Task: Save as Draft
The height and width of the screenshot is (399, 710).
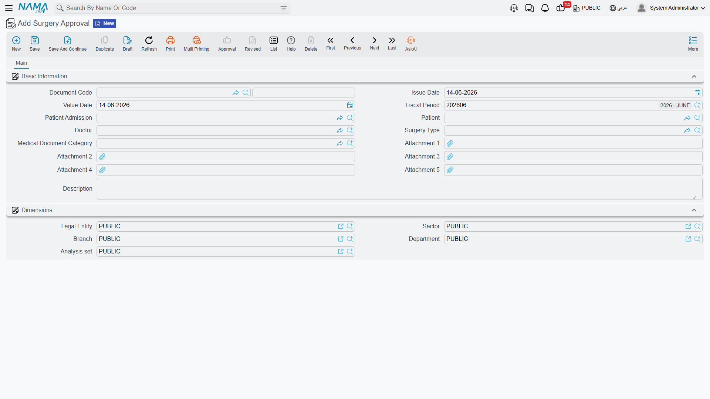Action: pyautogui.click(x=128, y=44)
